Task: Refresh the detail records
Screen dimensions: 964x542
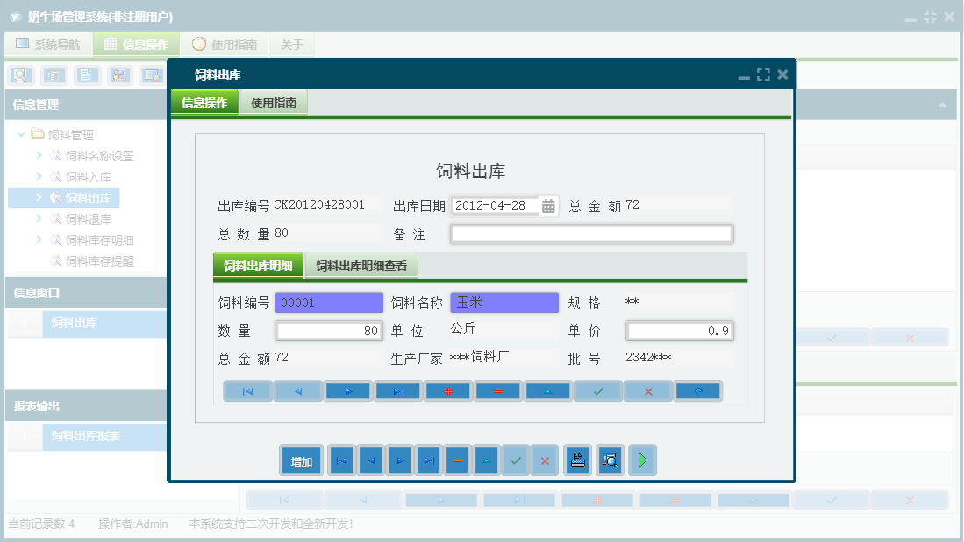Action: [x=698, y=391]
